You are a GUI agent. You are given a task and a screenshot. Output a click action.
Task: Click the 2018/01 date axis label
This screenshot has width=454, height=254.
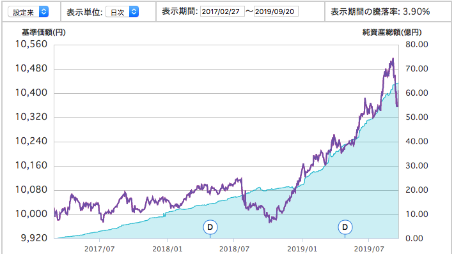coord(168,249)
